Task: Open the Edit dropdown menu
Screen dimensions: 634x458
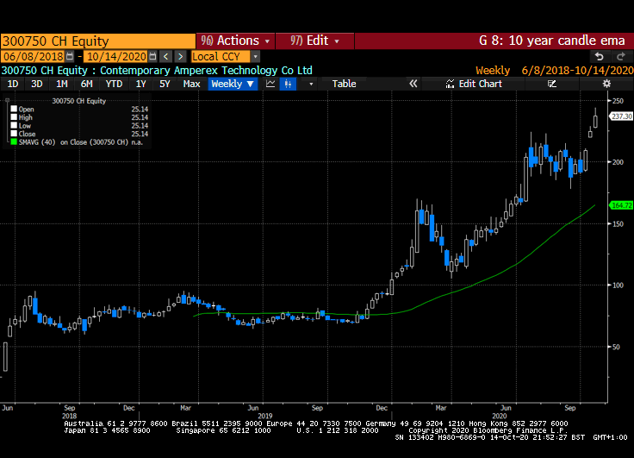Action: (x=314, y=41)
